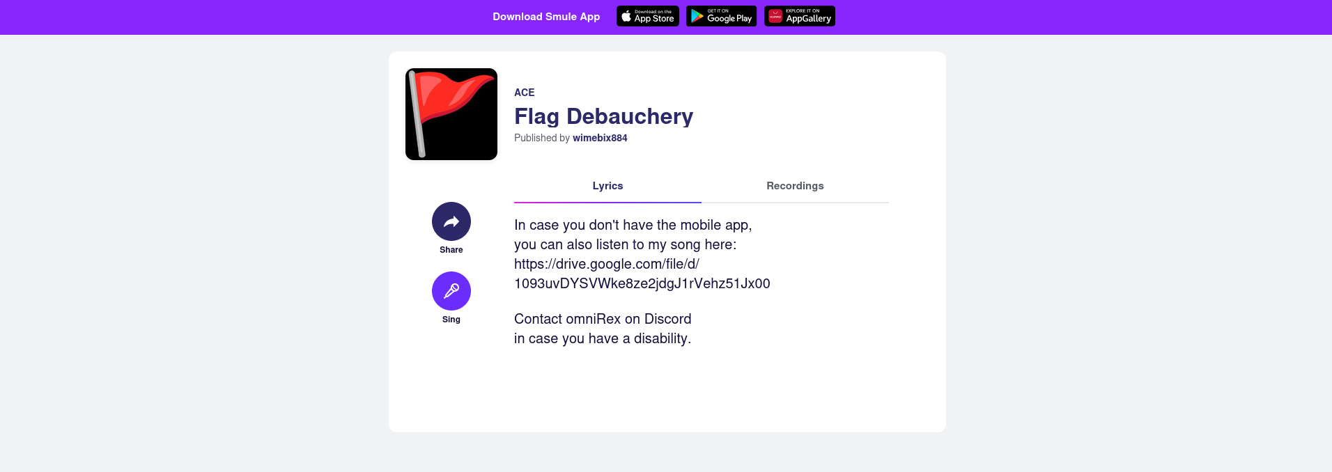Click the Sing text label
Viewport: 1332px width, 472px height.
click(x=451, y=320)
